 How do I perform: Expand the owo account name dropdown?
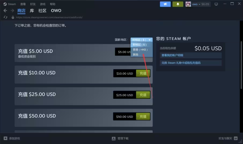196,4
